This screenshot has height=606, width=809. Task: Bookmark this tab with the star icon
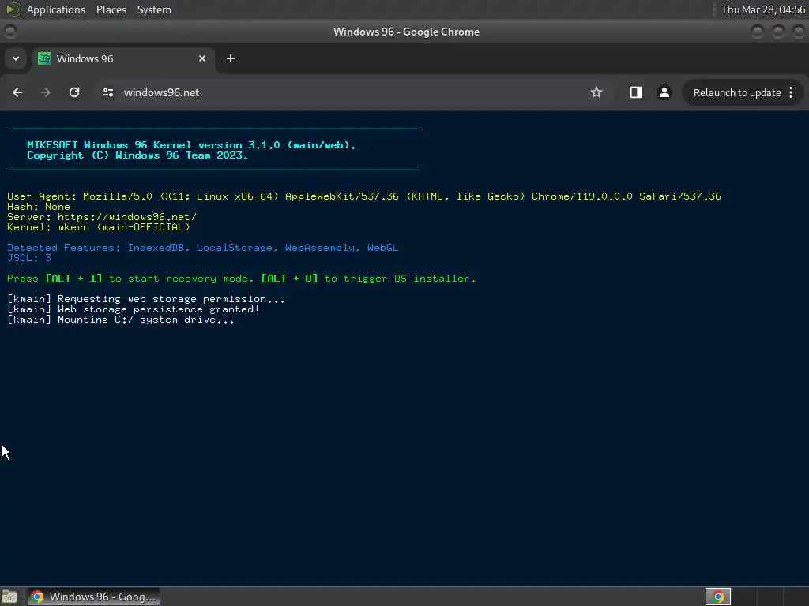(596, 92)
